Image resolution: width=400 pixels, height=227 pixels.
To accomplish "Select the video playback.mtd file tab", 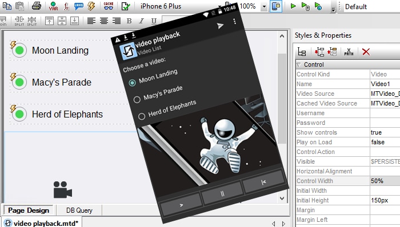I will [42, 223].
